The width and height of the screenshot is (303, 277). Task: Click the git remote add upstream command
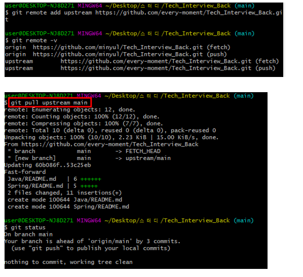[x=143, y=16]
